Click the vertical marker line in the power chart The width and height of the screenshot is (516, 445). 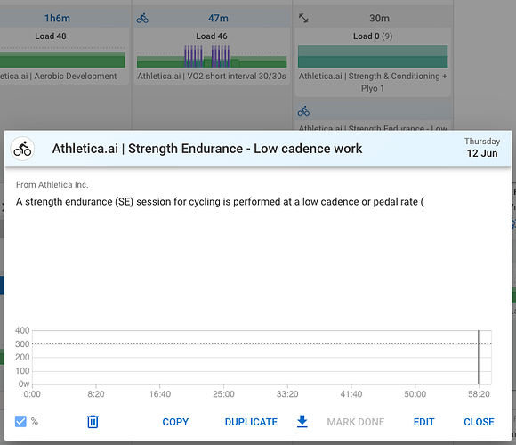478,357
